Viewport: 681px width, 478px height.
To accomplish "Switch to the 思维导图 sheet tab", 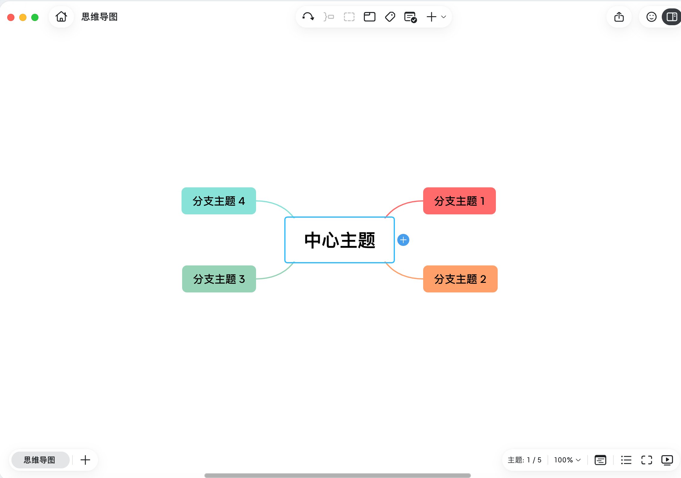I will click(x=40, y=460).
